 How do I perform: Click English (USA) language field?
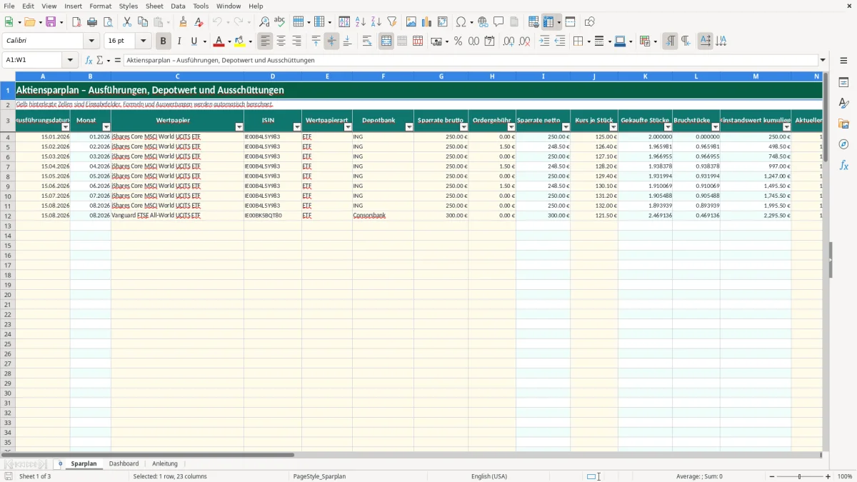pos(489,476)
